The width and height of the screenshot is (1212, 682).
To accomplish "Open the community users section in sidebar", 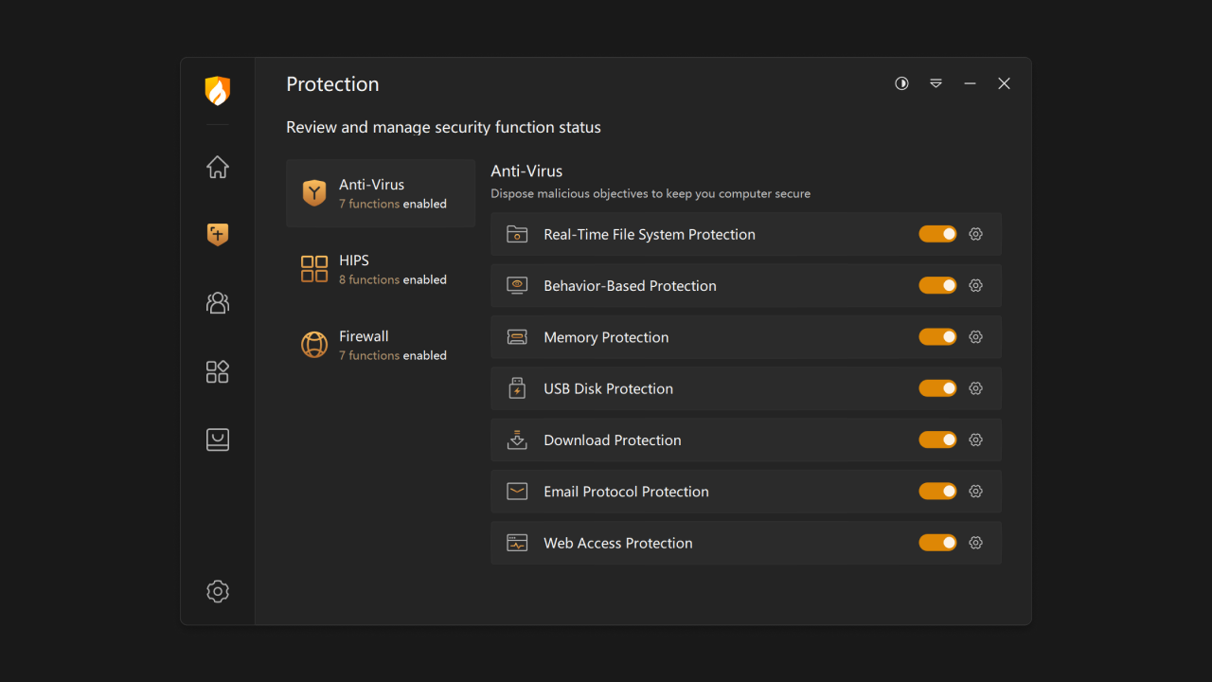I will pos(217,302).
